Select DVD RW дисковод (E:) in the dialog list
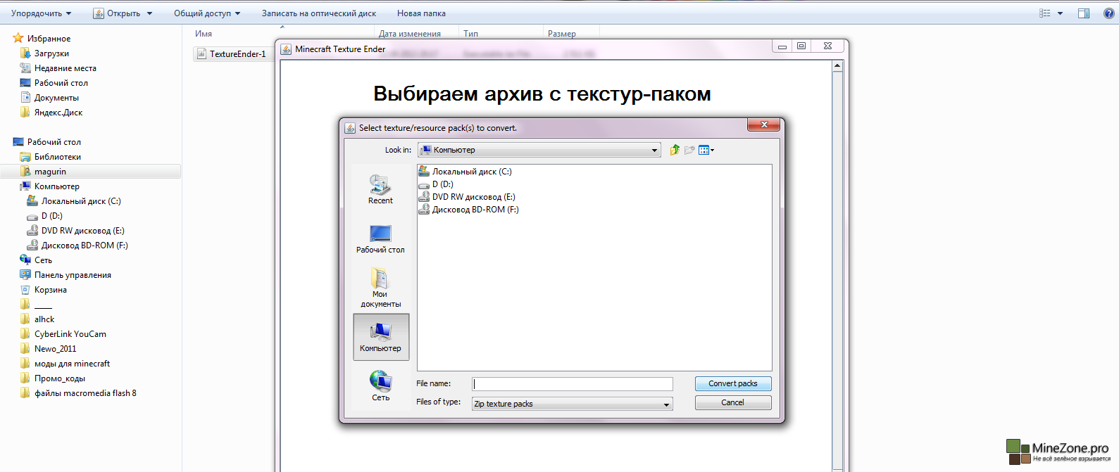Image resolution: width=1119 pixels, height=472 pixels. click(x=473, y=197)
